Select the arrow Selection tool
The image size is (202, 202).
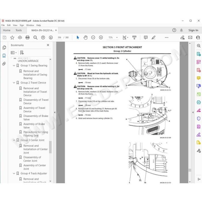point(78,38)
